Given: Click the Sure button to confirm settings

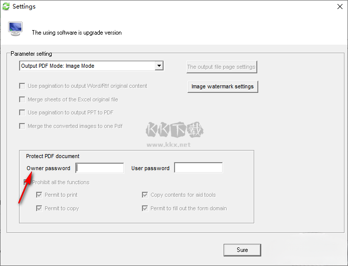Looking at the screenshot, I should [x=242, y=250].
